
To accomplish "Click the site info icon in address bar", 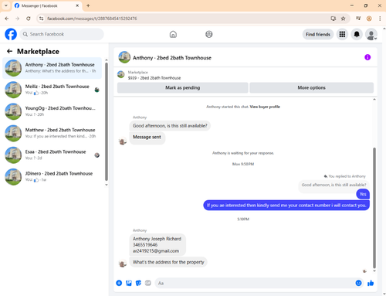I will (41, 19).
